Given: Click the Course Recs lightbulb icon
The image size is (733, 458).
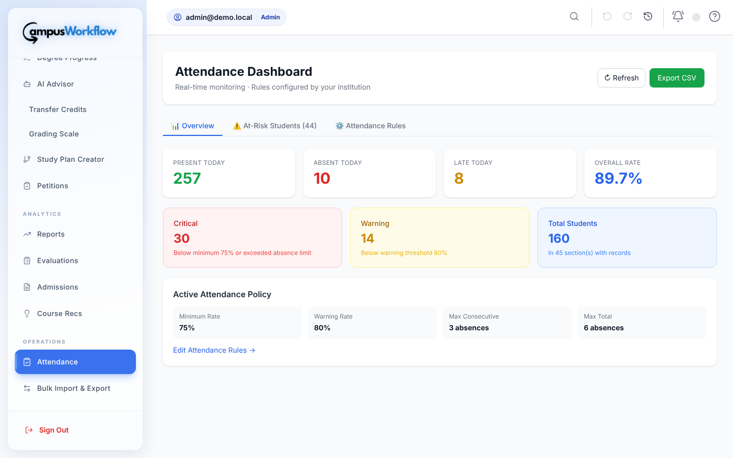Looking at the screenshot, I should point(27,313).
